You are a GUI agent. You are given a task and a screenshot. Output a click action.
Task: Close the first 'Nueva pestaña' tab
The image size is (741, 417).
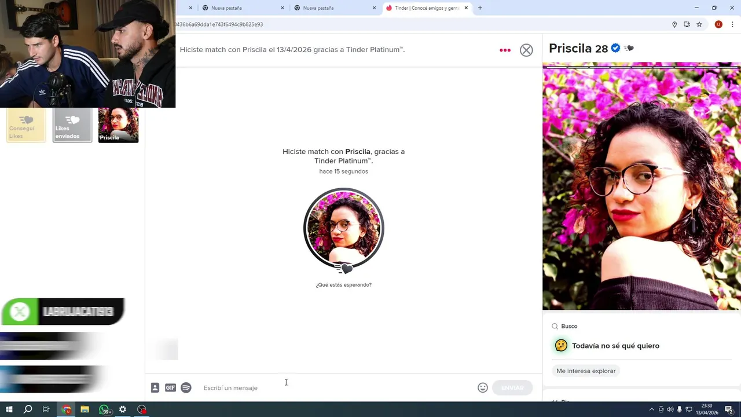283,8
